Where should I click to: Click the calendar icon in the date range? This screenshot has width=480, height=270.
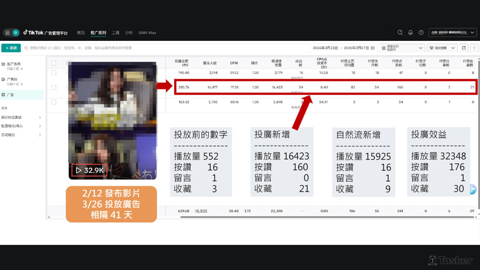(372, 48)
